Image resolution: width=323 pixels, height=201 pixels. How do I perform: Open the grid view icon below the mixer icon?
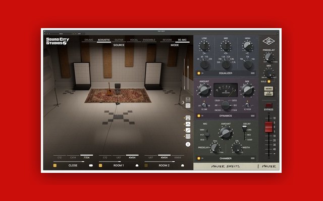point(188,106)
